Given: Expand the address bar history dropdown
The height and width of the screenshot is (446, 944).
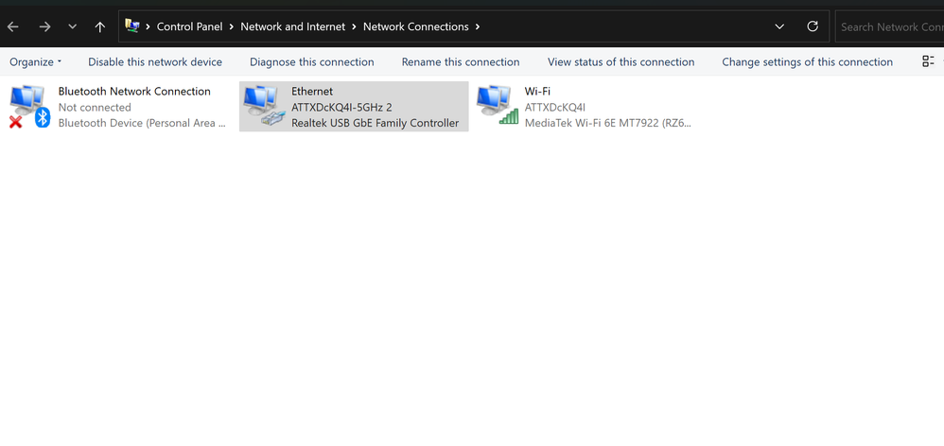Looking at the screenshot, I should (779, 26).
